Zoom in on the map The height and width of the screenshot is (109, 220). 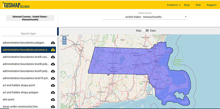coord(64,38)
